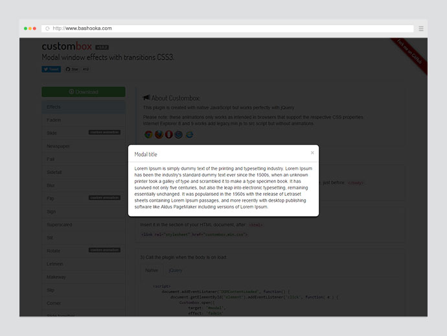The width and height of the screenshot is (447, 336).
Task: Switch to the Native code tab
Action: tap(152, 270)
